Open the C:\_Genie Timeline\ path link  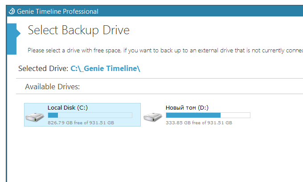(x=106, y=69)
